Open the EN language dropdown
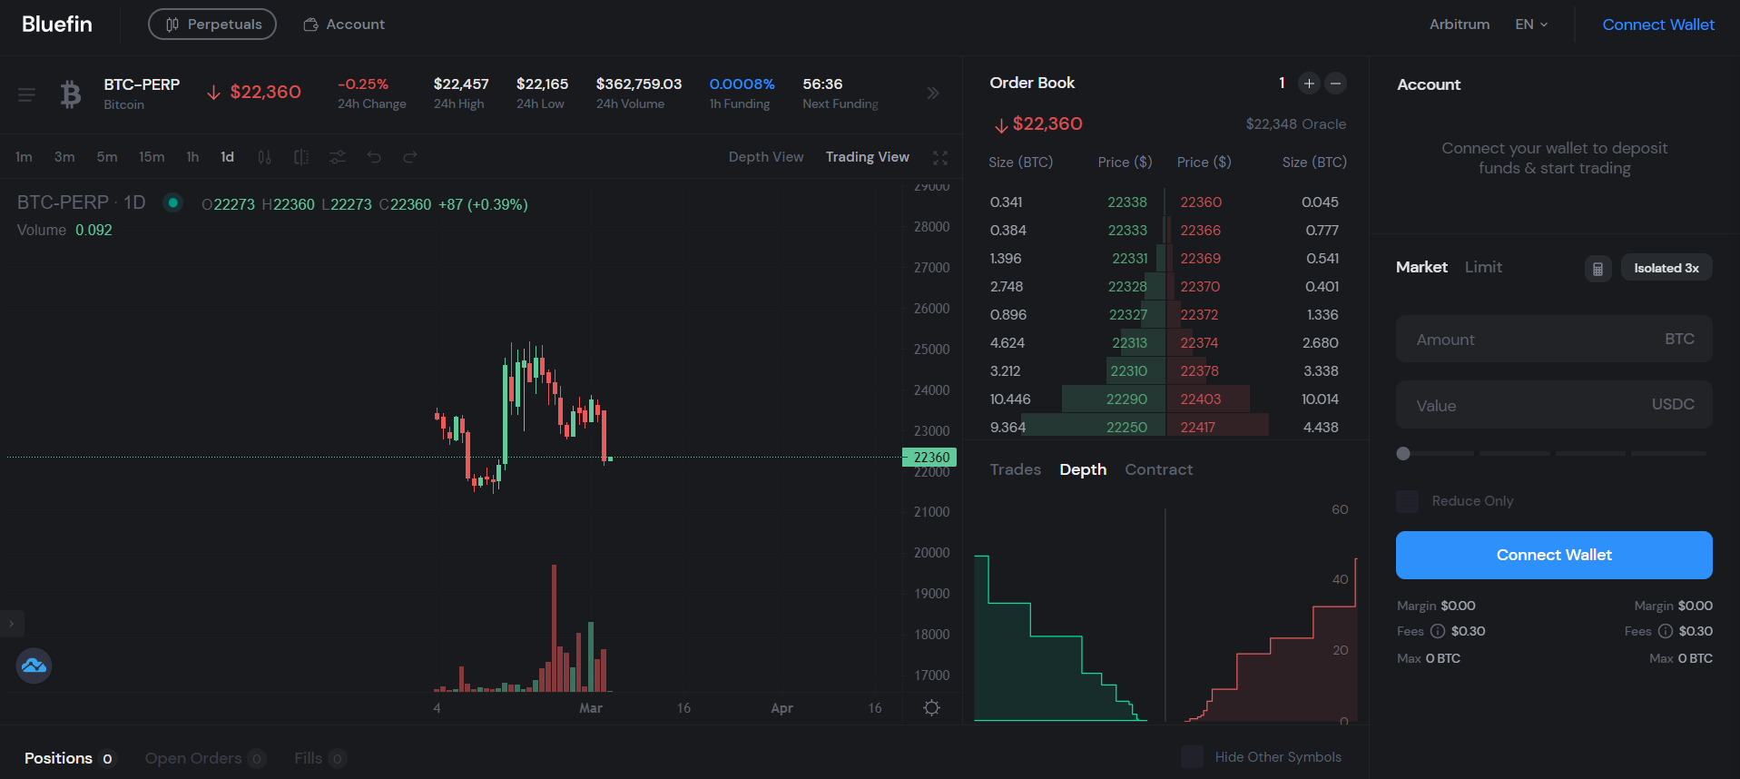 [1531, 25]
